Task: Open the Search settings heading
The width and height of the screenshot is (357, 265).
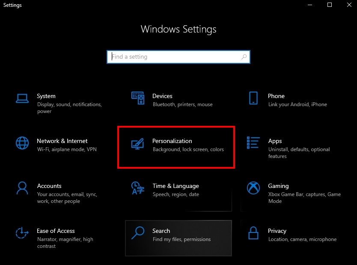Action: click(x=161, y=231)
